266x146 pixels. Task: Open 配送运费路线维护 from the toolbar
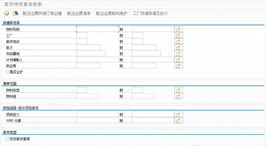pos(111,14)
